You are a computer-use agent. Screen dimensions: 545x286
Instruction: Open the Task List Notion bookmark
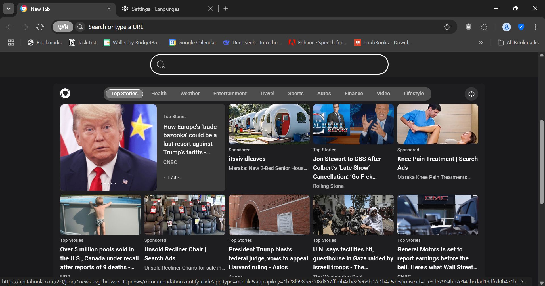[83, 43]
